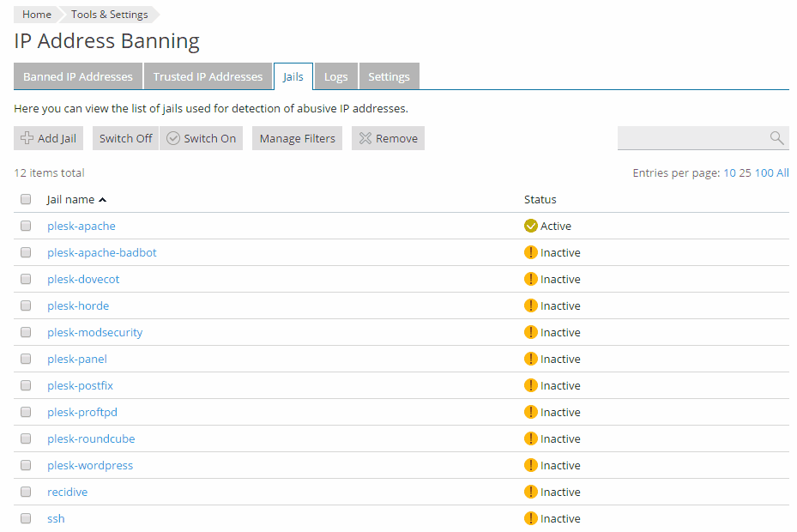This screenshot has height=532, width=797.
Task: Go to Tools & Settings breadcrumb
Action: click(x=110, y=15)
